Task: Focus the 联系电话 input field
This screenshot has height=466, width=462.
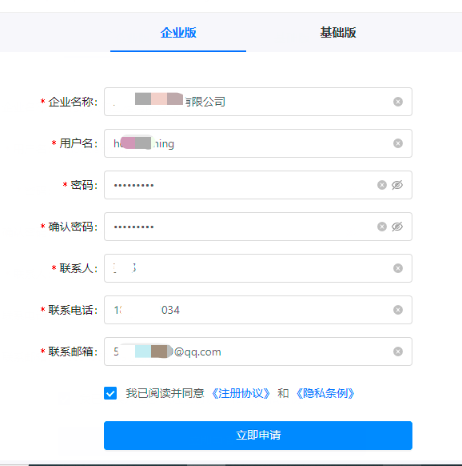Action: (258, 310)
